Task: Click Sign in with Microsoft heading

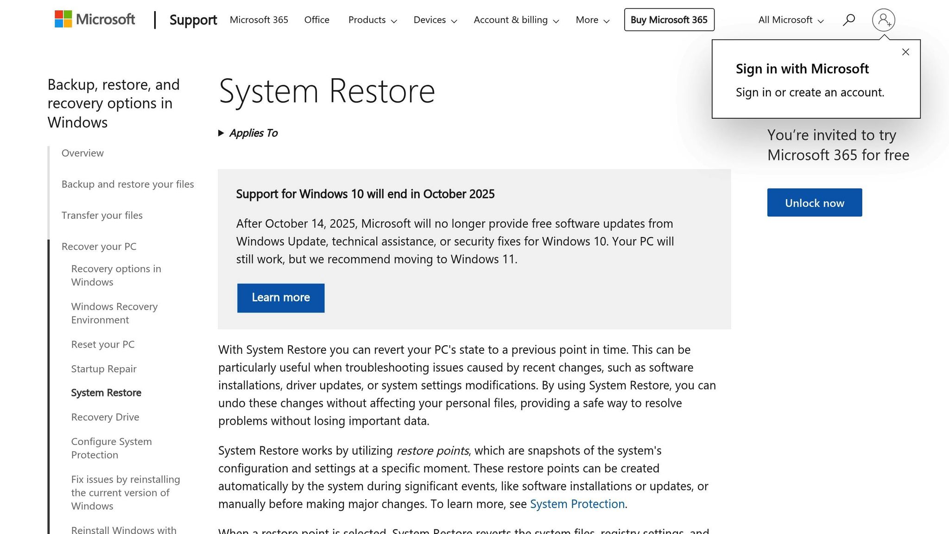Action: coord(802,69)
